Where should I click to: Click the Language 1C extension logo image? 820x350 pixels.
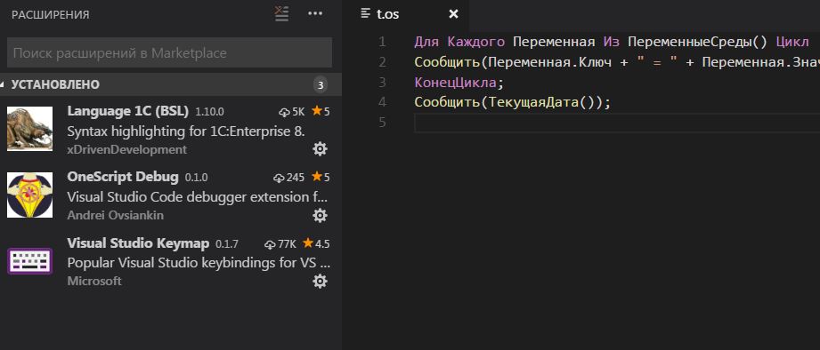click(x=29, y=129)
